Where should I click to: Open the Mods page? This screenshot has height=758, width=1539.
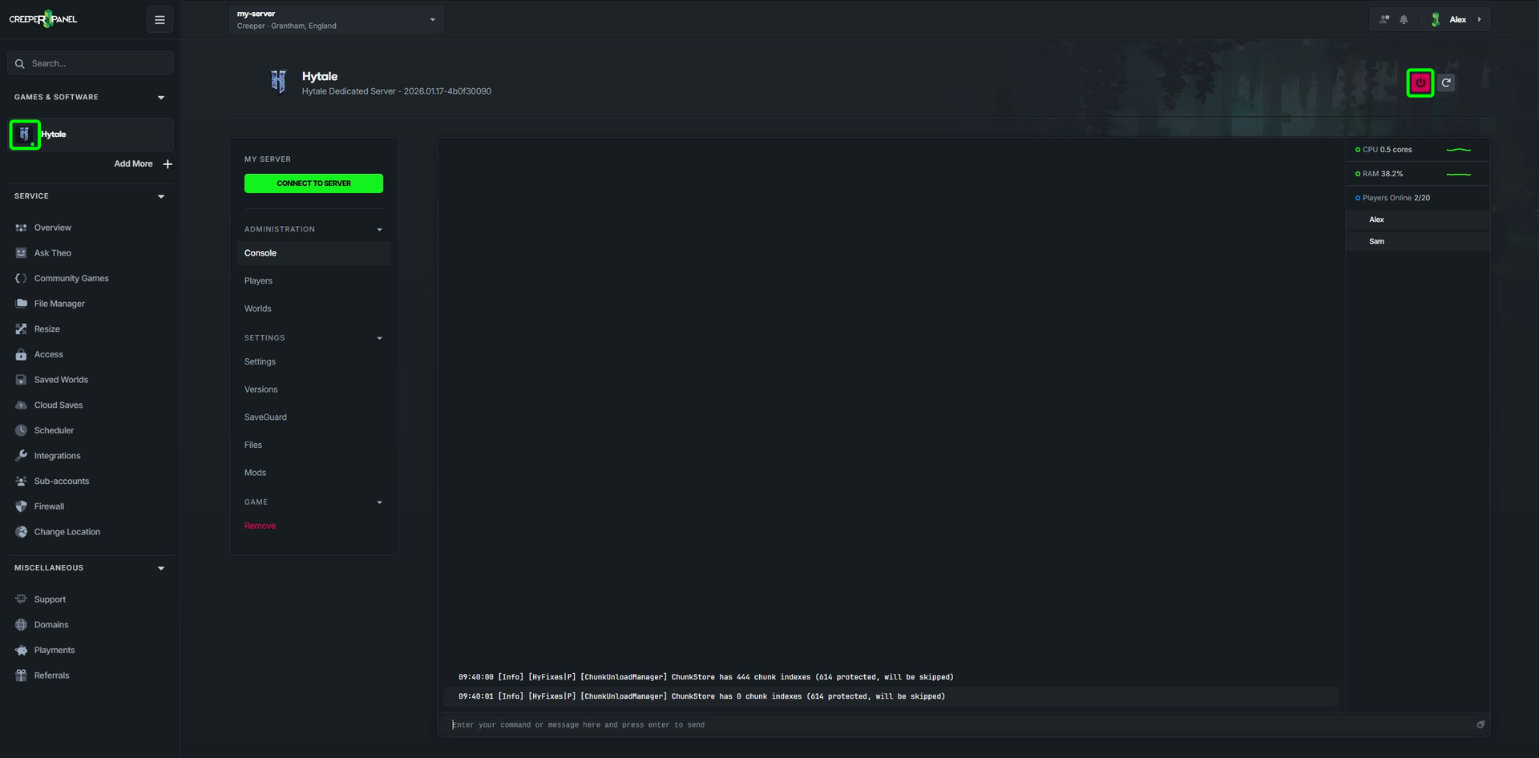point(255,473)
